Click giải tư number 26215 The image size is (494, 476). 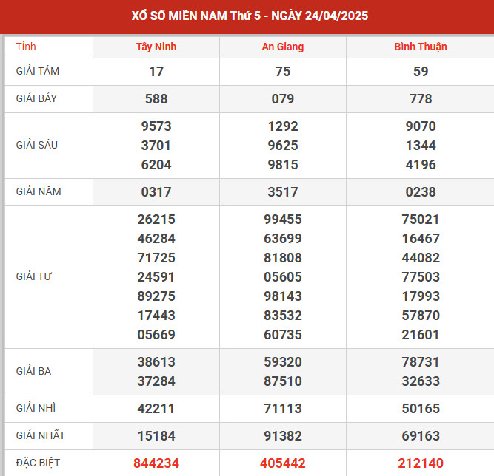156,220
